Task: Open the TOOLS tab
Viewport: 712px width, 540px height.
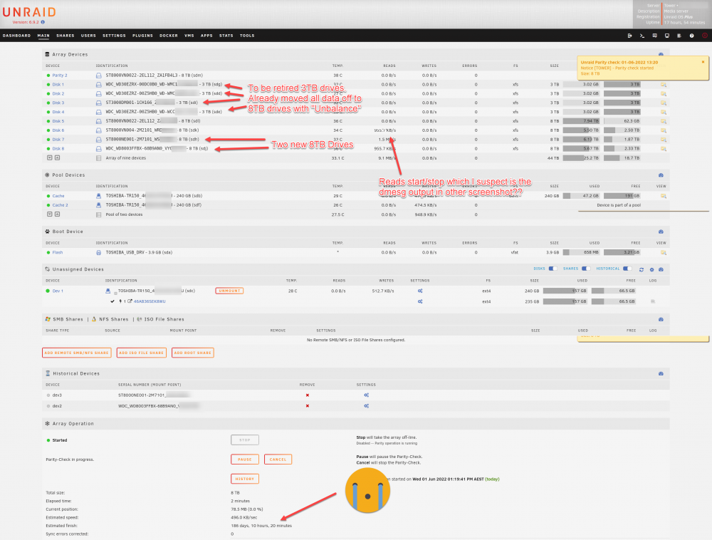Action: [x=247, y=36]
